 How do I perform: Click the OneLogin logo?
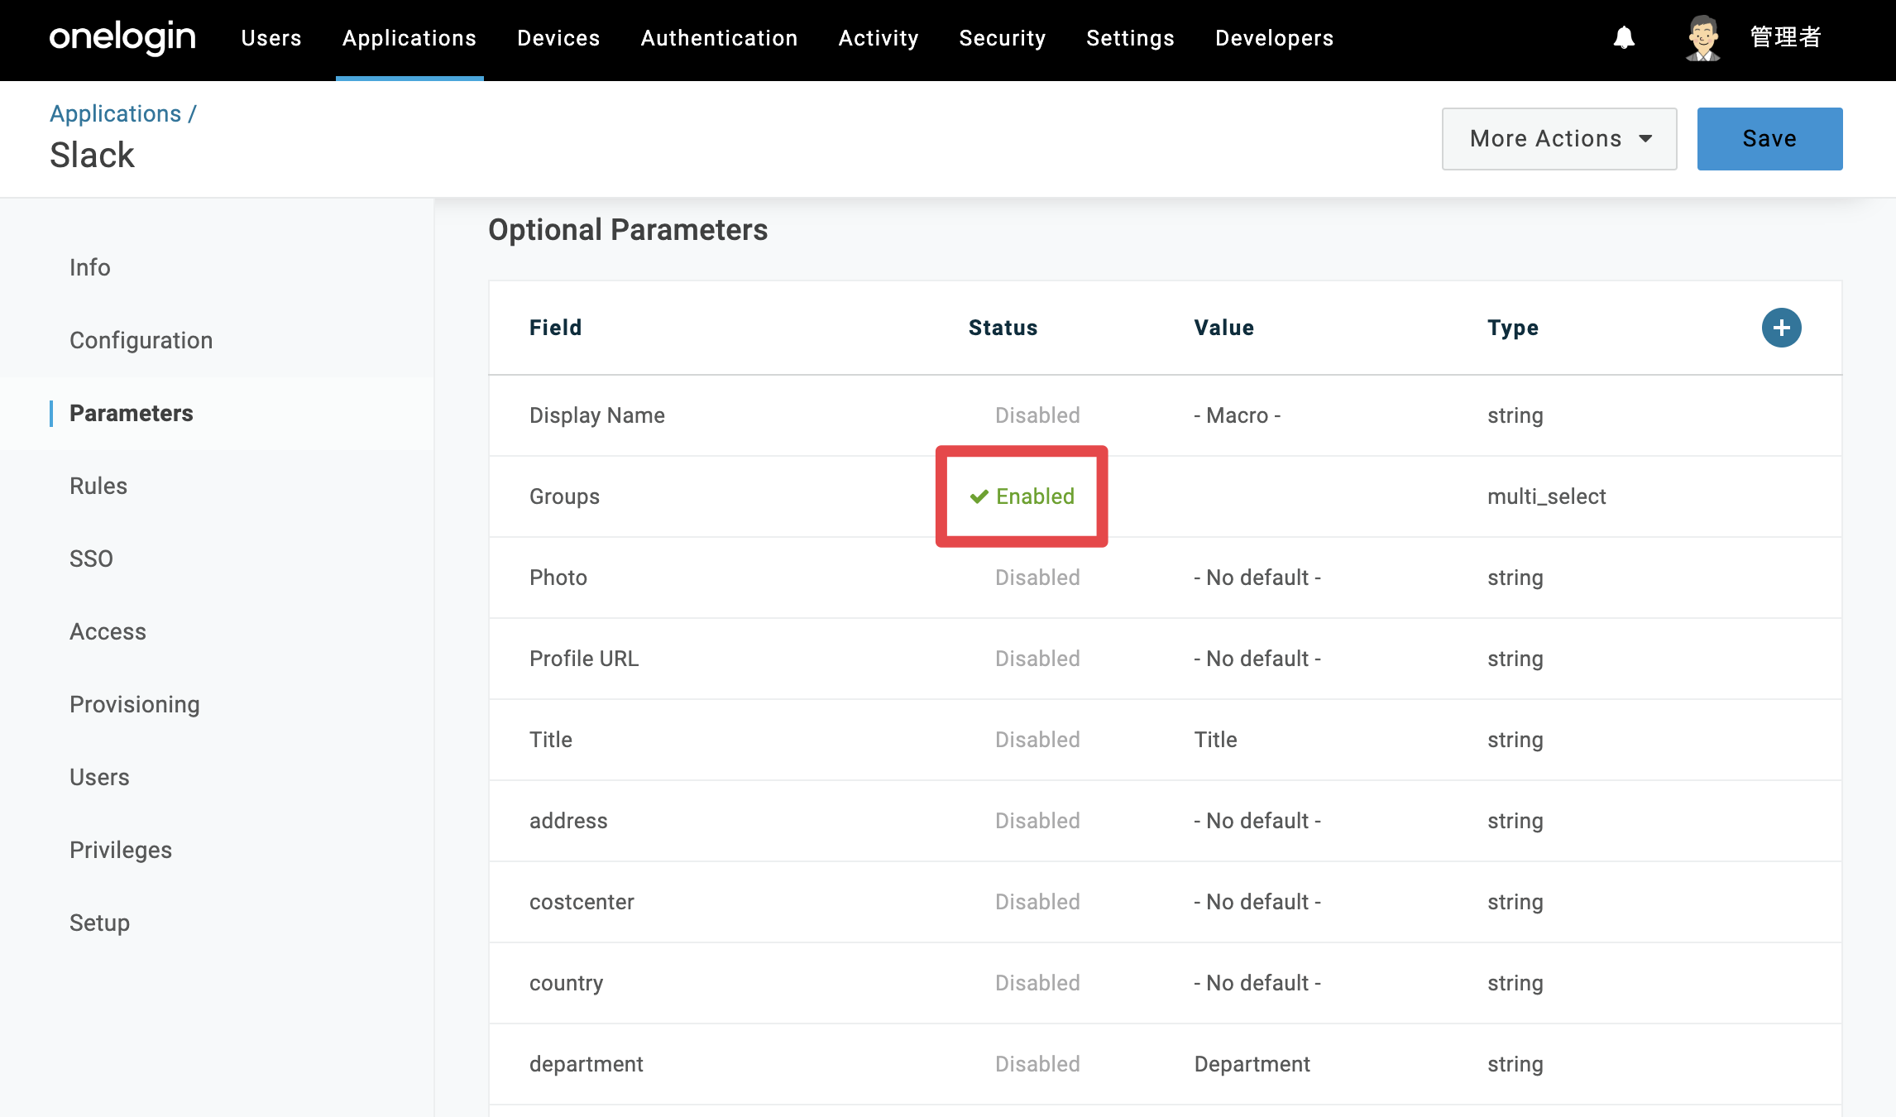[x=122, y=38]
